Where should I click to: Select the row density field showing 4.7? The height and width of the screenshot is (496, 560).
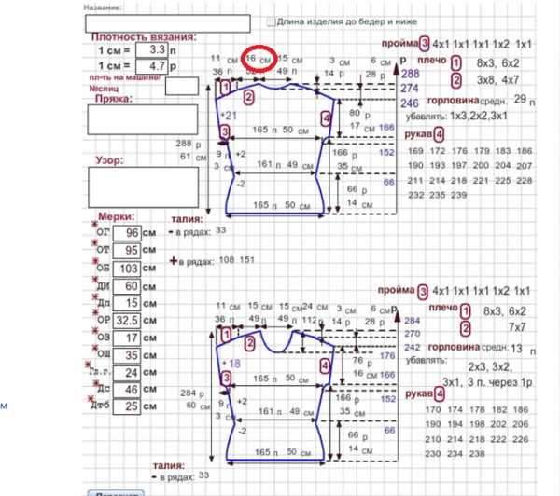tap(150, 66)
